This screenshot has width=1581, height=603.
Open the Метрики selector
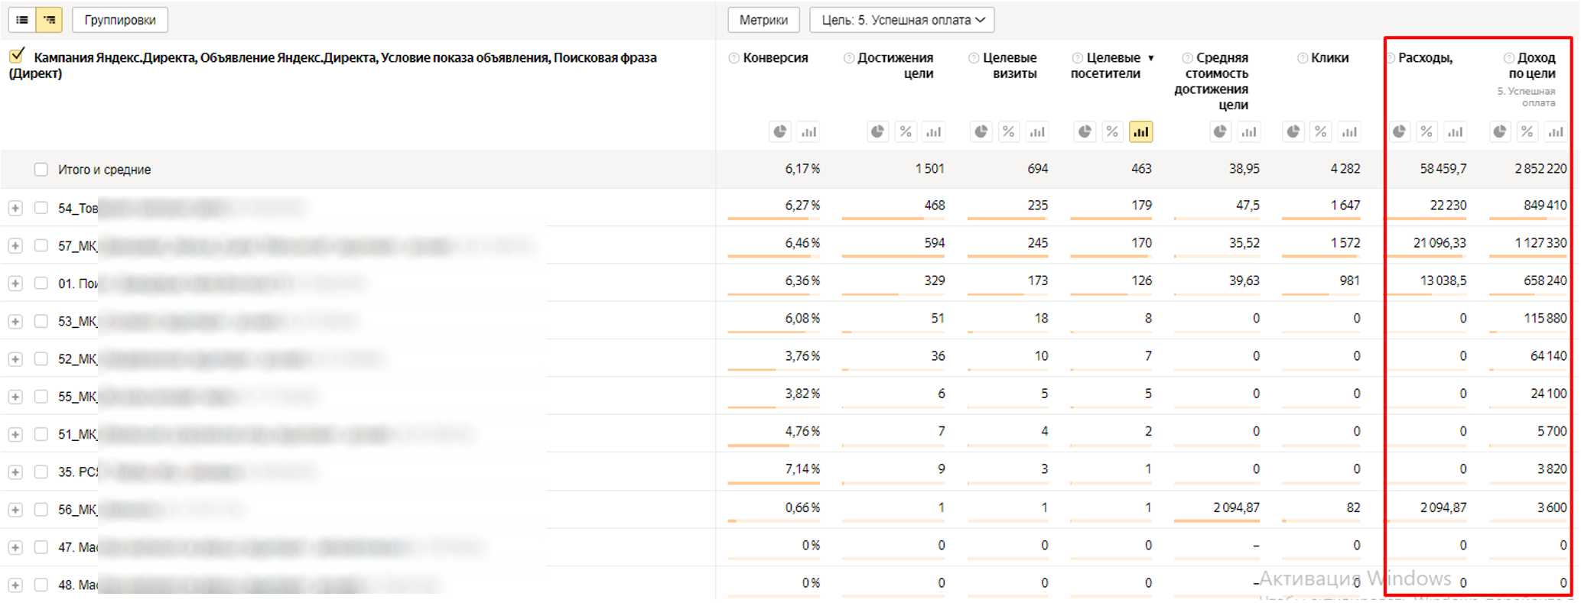click(763, 20)
